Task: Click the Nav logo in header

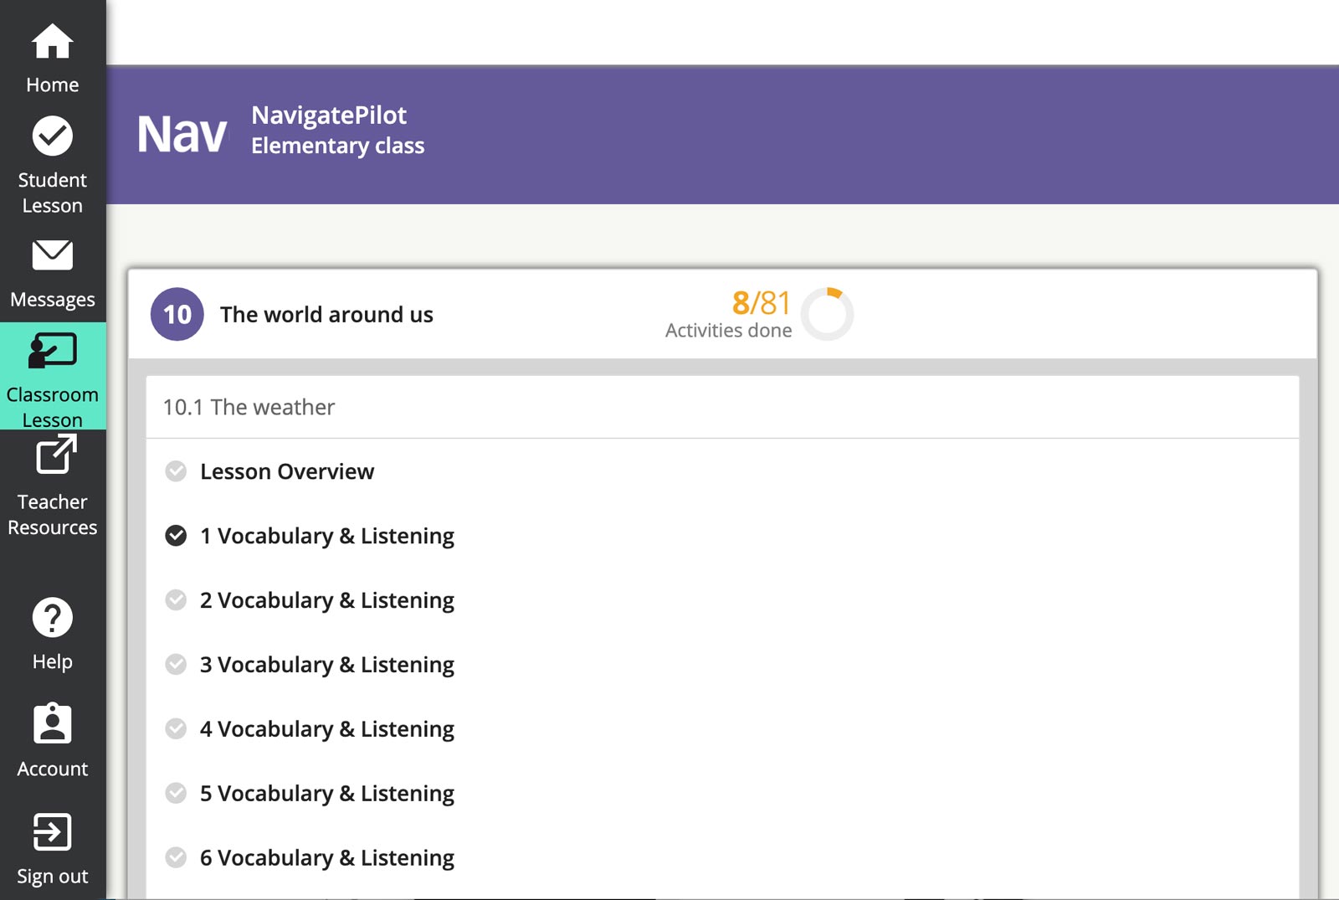Action: (x=182, y=134)
